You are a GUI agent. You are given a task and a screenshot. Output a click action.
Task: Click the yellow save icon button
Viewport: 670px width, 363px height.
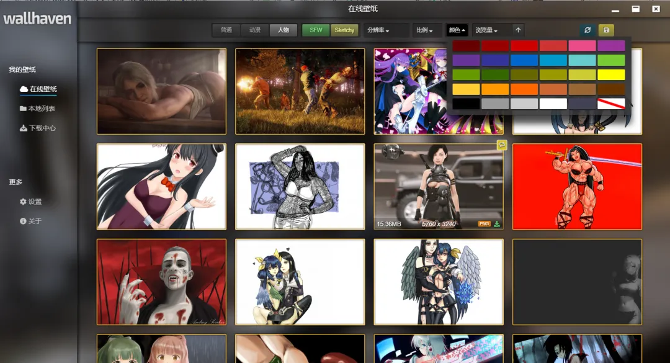[x=606, y=30]
